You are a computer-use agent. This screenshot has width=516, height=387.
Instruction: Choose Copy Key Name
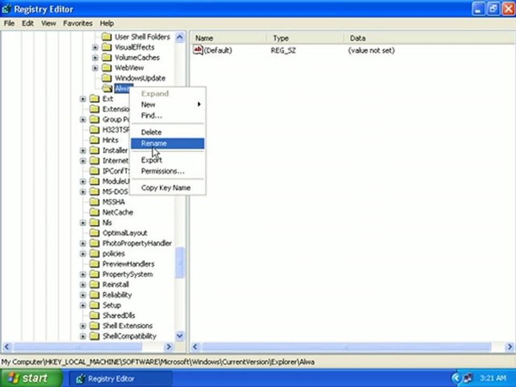[x=168, y=188]
